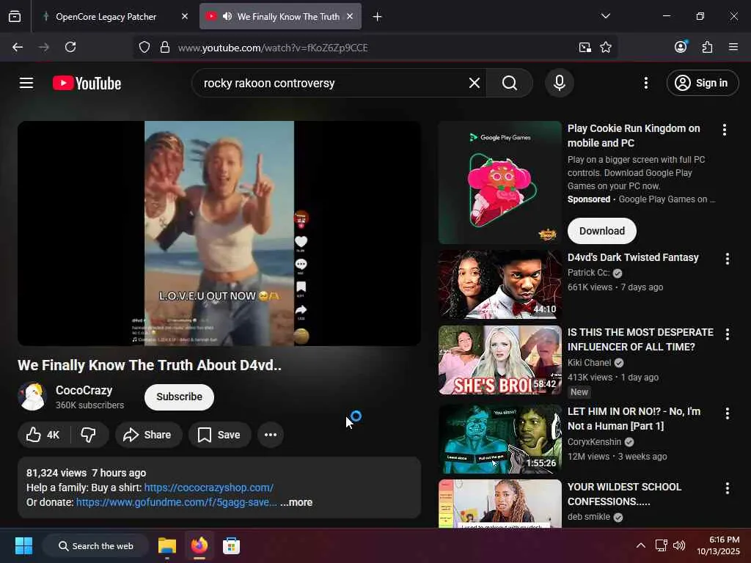Open CocoCrazy channel avatar

point(32,397)
